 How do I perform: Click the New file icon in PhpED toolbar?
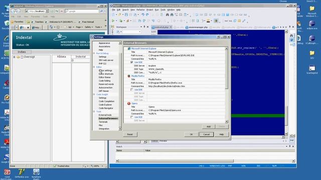113,14
